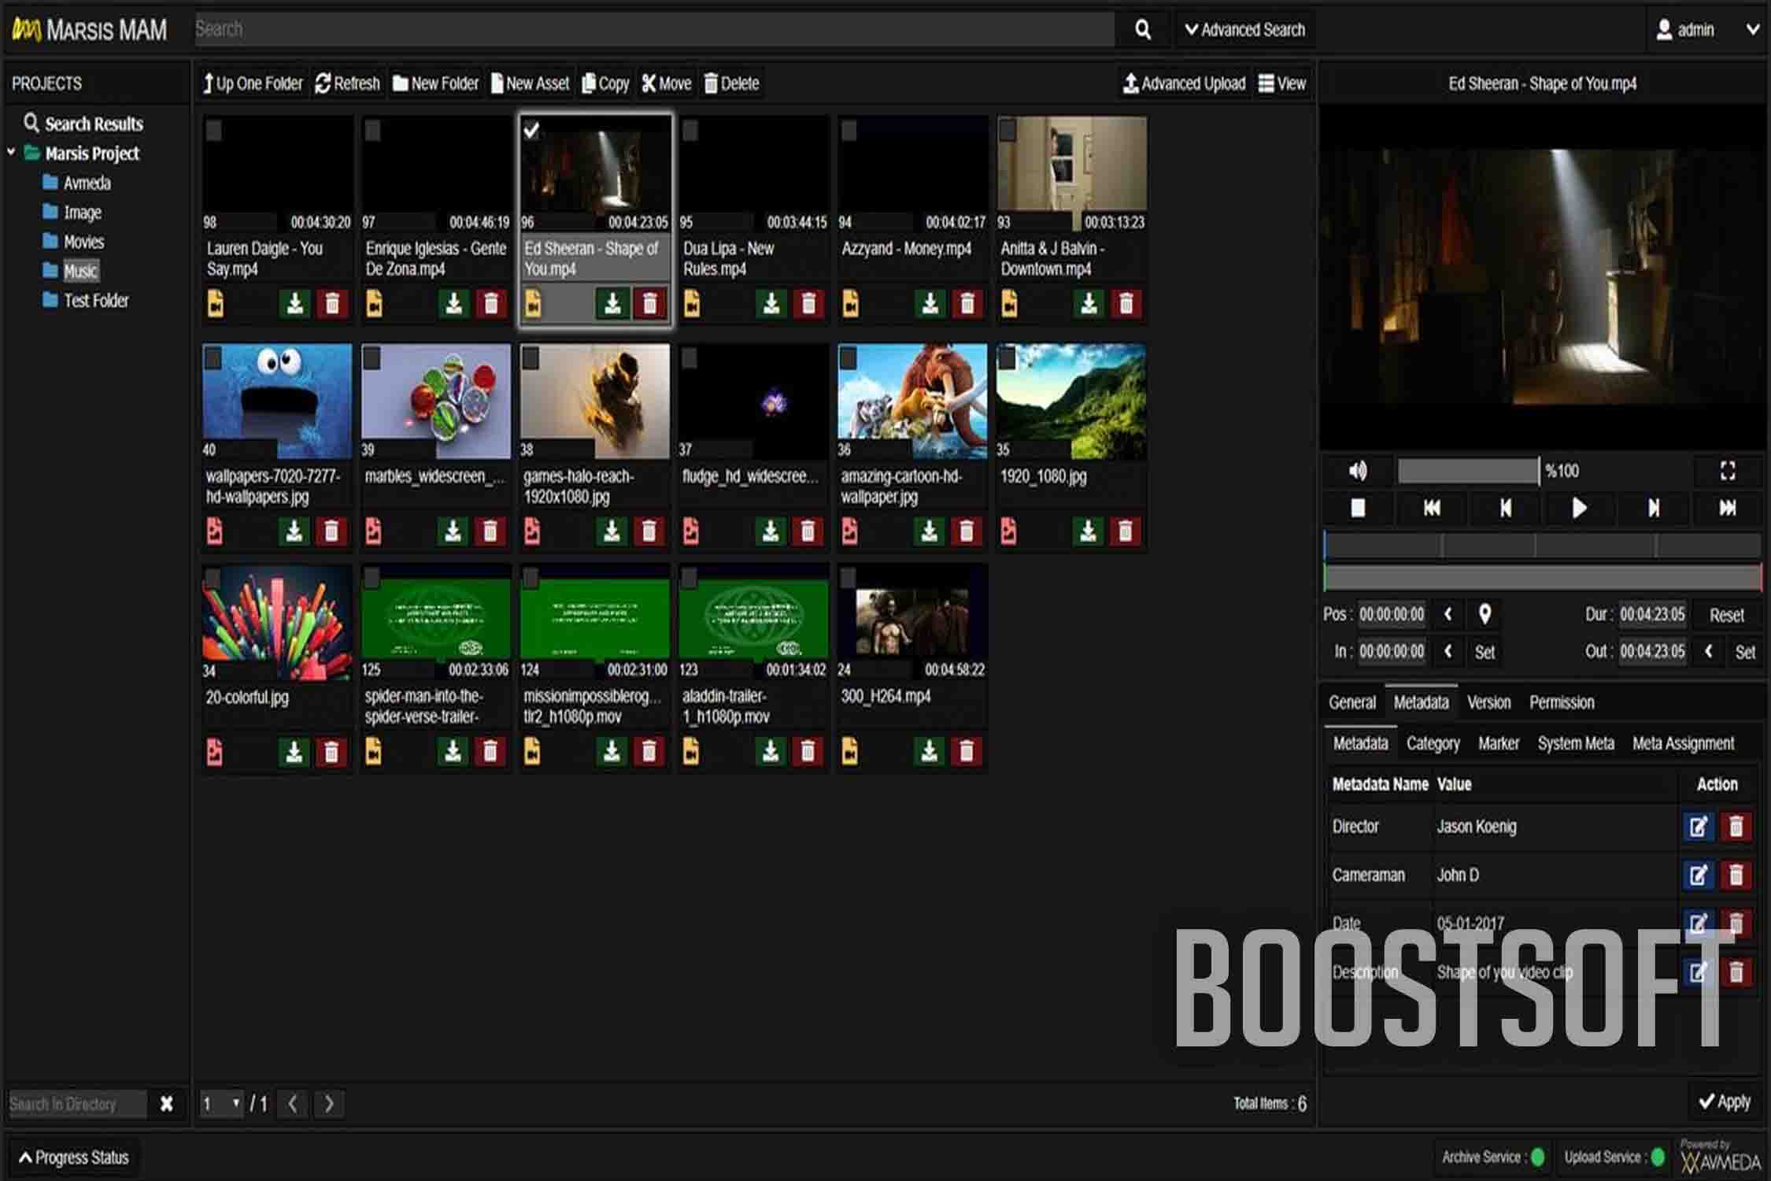
Task: Play the Ed Sheeran video
Action: [x=1579, y=508]
